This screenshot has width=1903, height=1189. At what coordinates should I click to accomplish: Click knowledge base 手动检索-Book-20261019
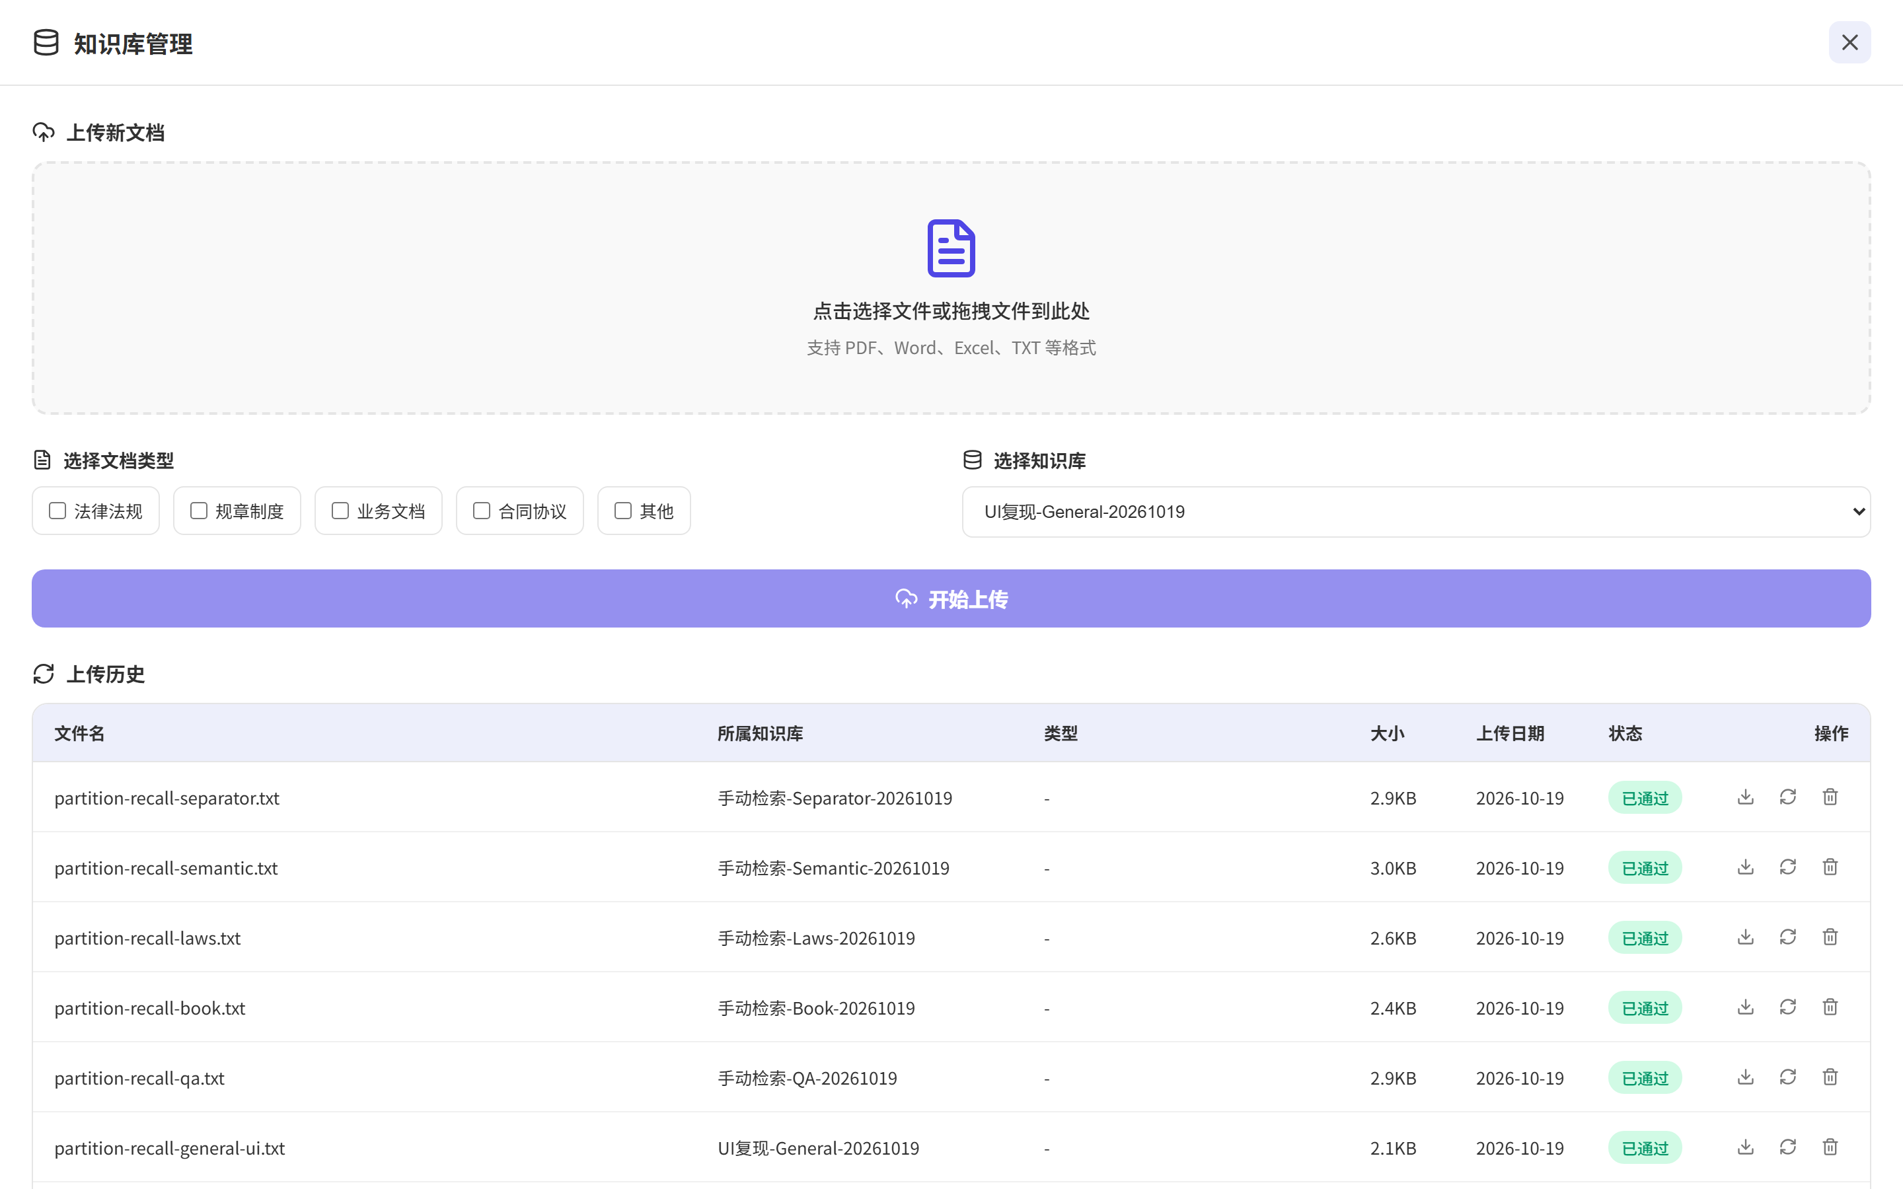click(816, 1008)
